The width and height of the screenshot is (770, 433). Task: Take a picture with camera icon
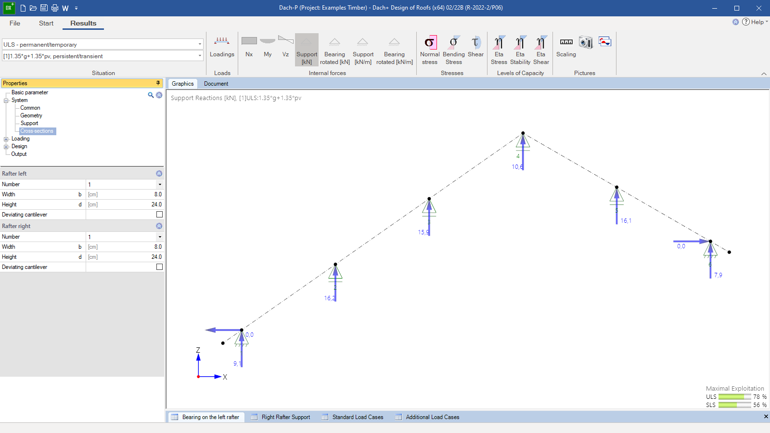pos(586,42)
